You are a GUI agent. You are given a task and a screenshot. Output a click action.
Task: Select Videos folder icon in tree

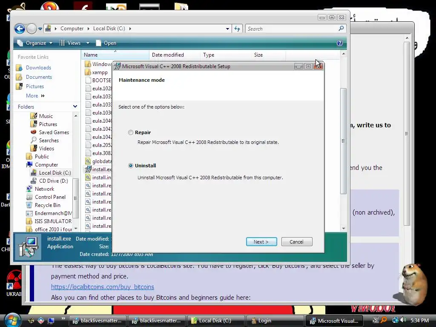pyautogui.click(x=34, y=148)
